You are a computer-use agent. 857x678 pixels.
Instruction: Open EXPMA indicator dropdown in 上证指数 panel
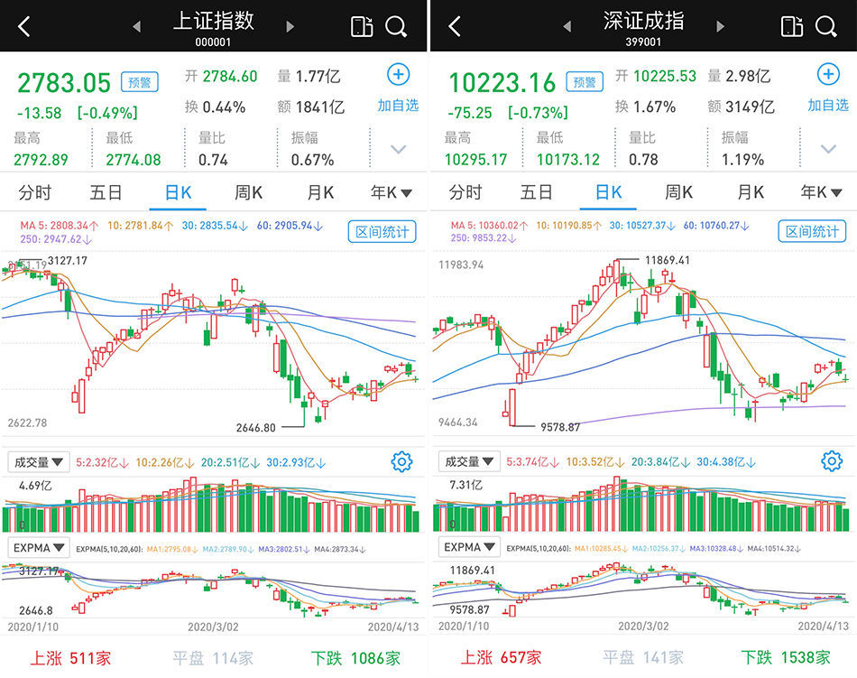38,548
